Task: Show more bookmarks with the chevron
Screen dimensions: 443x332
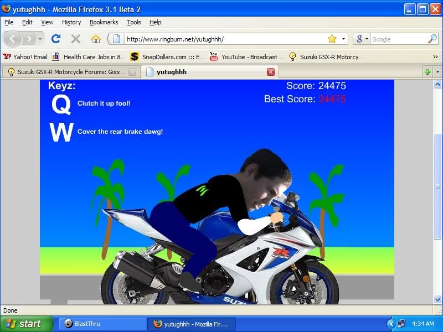Action: click(435, 57)
